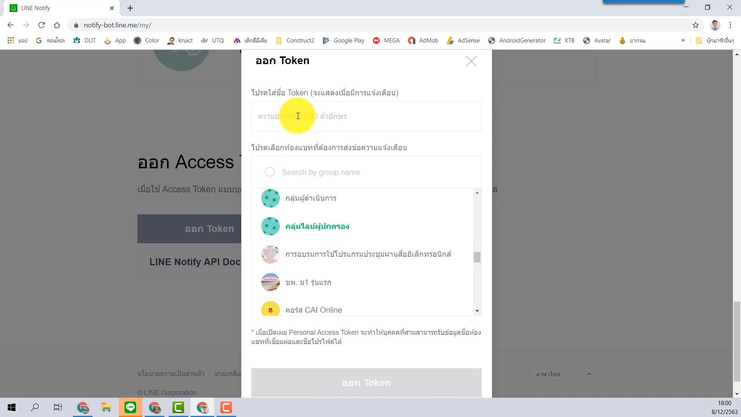This screenshot has width=741, height=417.
Task: Open the คอนโซล bookmark
Action: click(50, 41)
